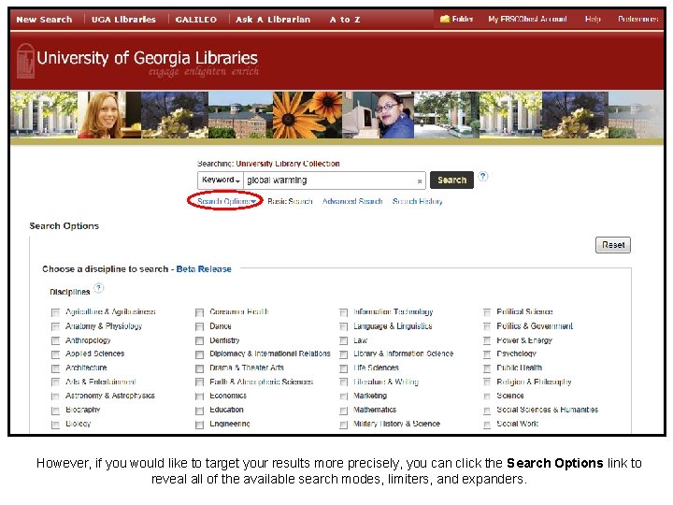Check the Dentistry checkbox
This screenshot has height=505, width=673.
pyautogui.click(x=199, y=341)
